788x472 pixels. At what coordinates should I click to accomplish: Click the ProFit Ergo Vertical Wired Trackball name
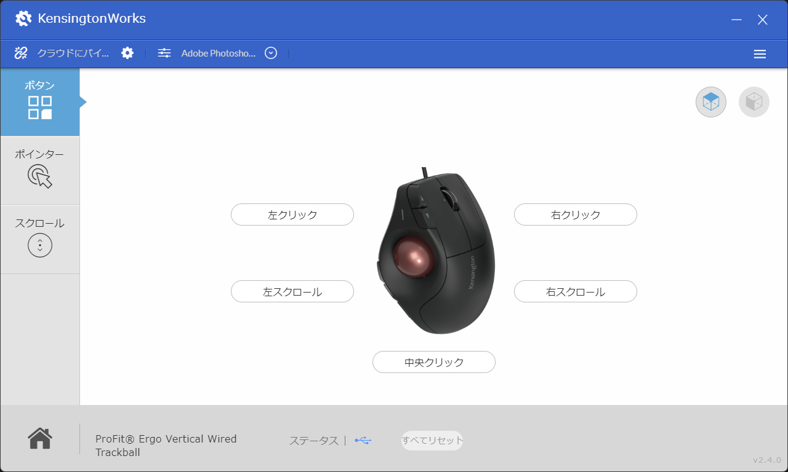[x=166, y=446]
